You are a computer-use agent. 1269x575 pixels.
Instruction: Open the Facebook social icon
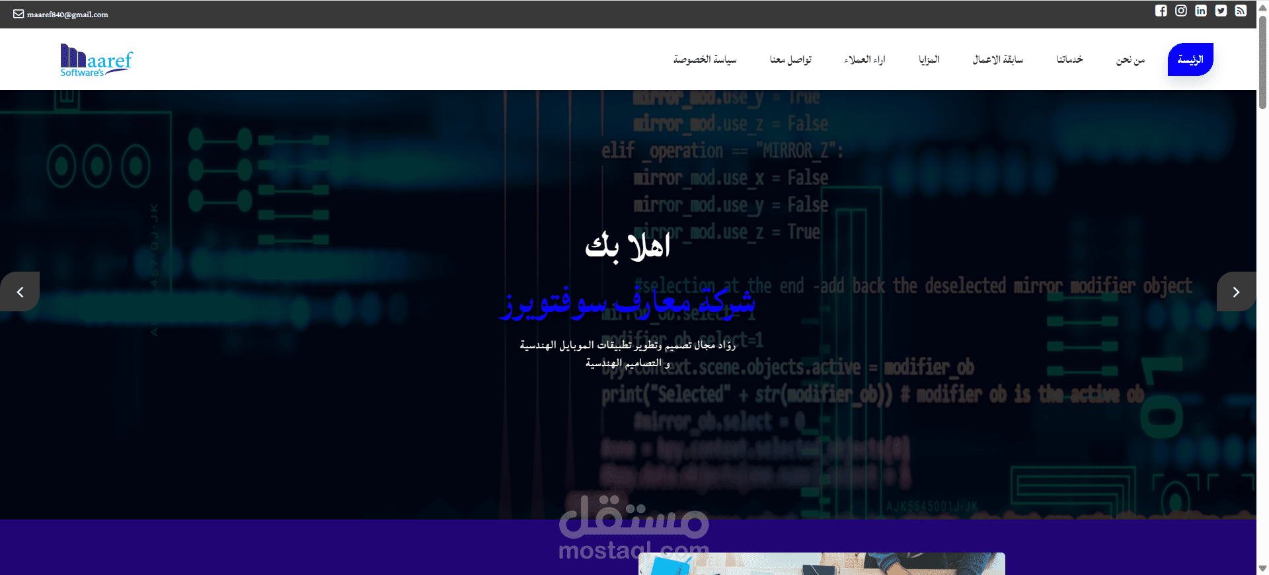pyautogui.click(x=1161, y=11)
